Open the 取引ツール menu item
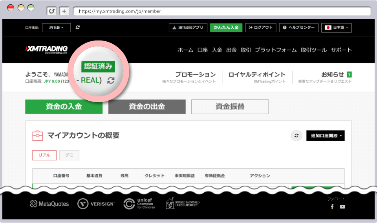 tap(314, 50)
